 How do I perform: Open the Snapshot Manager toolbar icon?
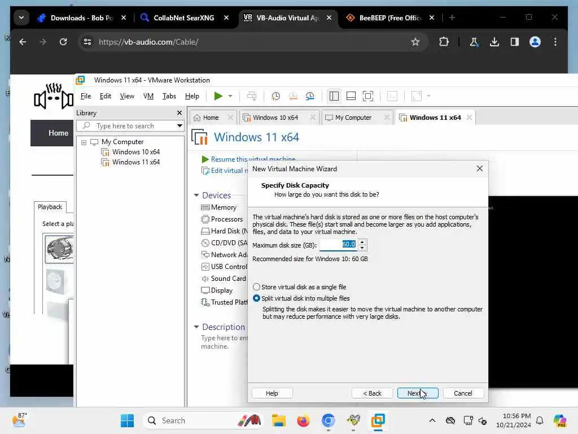(x=310, y=96)
